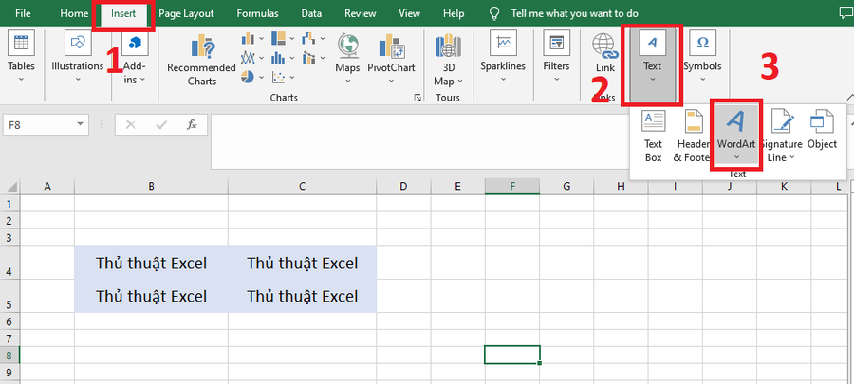Image resolution: width=854 pixels, height=384 pixels.
Task: Open the File tab
Action: pos(23,13)
